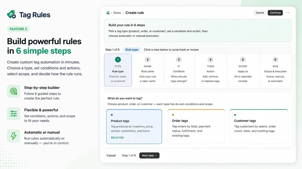Click the 'Step 1 of 6' text above steps
The image size is (302, 169).
tap(112, 50)
